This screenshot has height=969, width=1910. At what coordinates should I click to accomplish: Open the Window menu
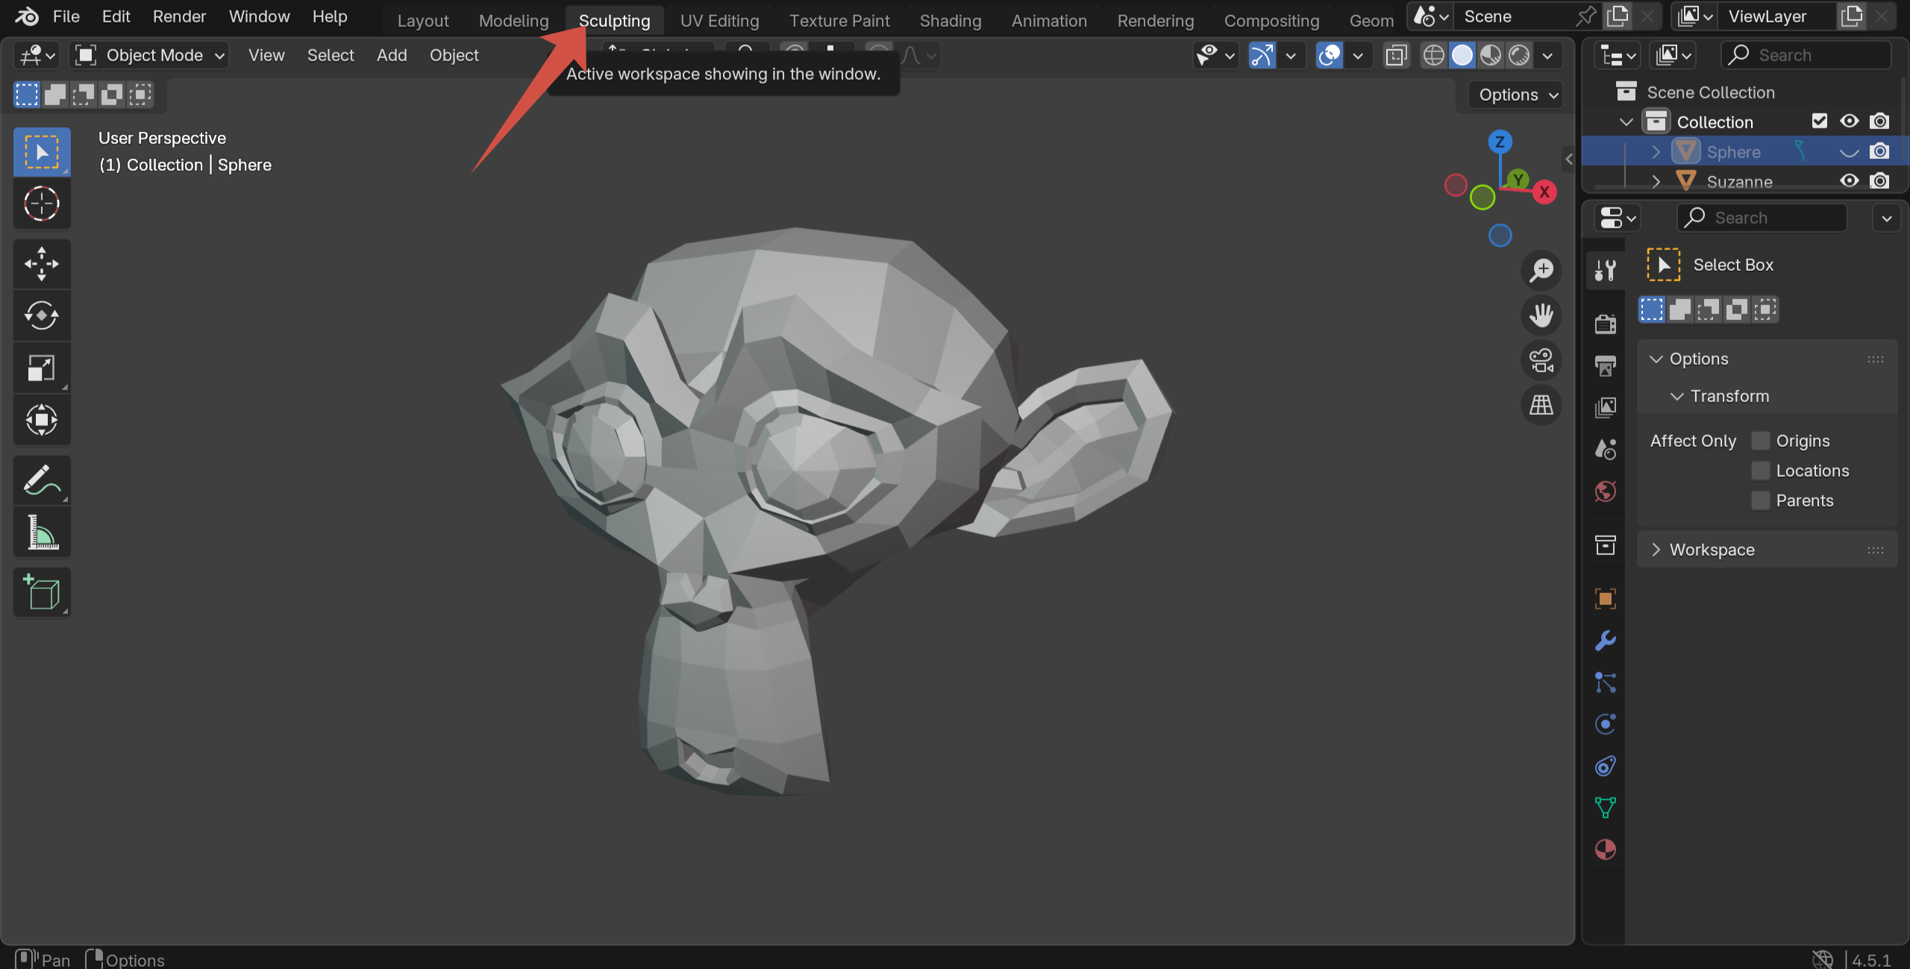[259, 16]
